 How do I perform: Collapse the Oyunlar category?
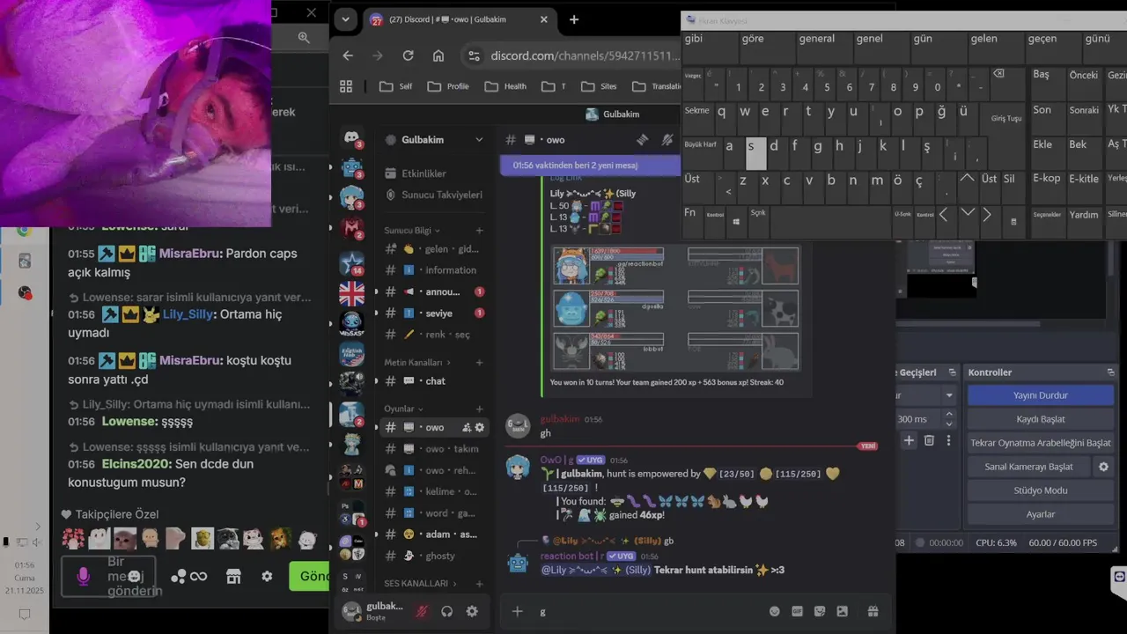coord(403,409)
